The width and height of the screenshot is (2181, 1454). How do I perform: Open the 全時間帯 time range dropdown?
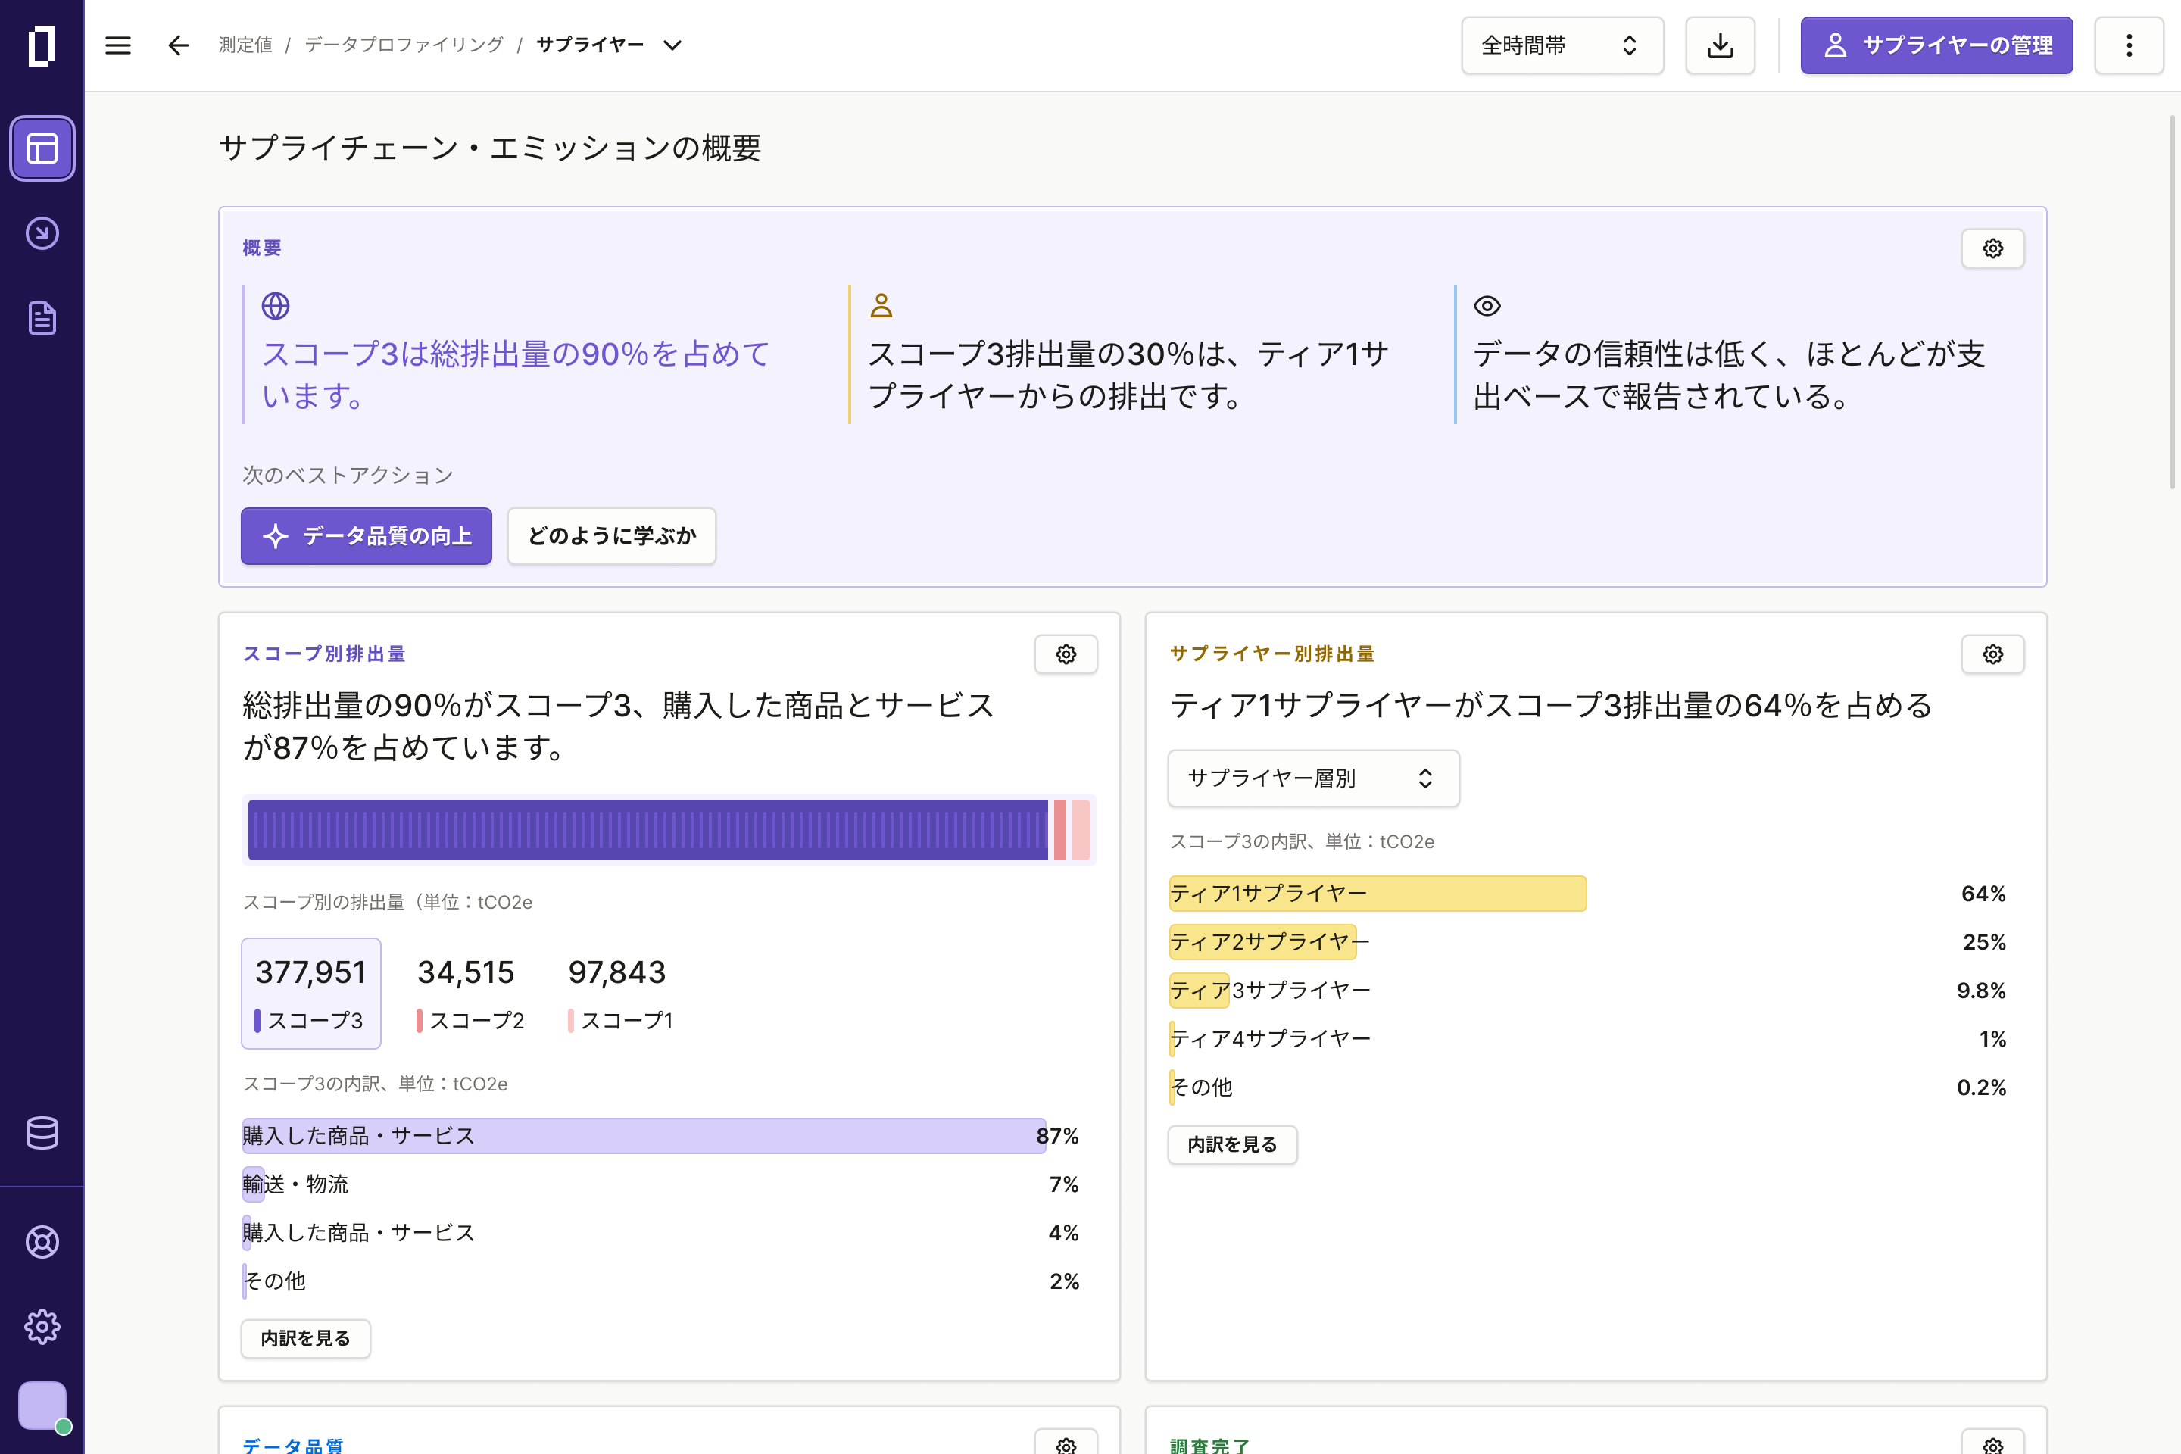(x=1562, y=45)
